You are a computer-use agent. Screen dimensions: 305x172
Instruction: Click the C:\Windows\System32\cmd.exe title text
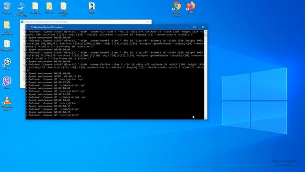47,27
